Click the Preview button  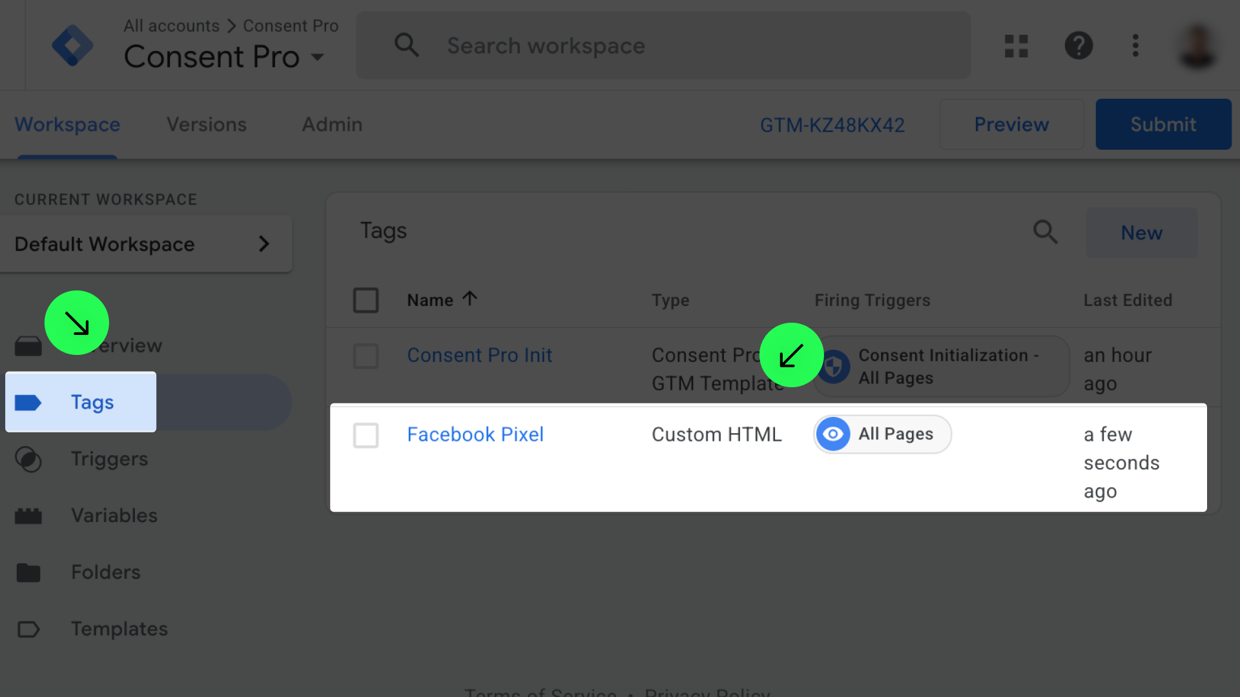(x=1011, y=125)
